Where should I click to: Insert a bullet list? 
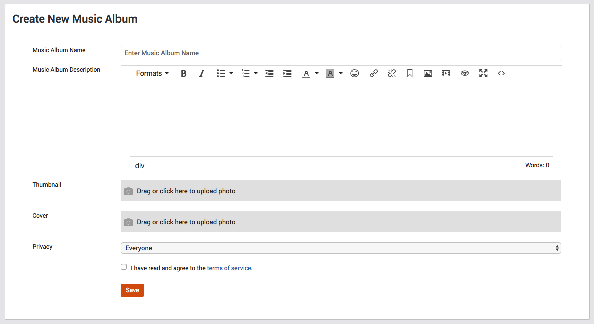click(x=221, y=73)
